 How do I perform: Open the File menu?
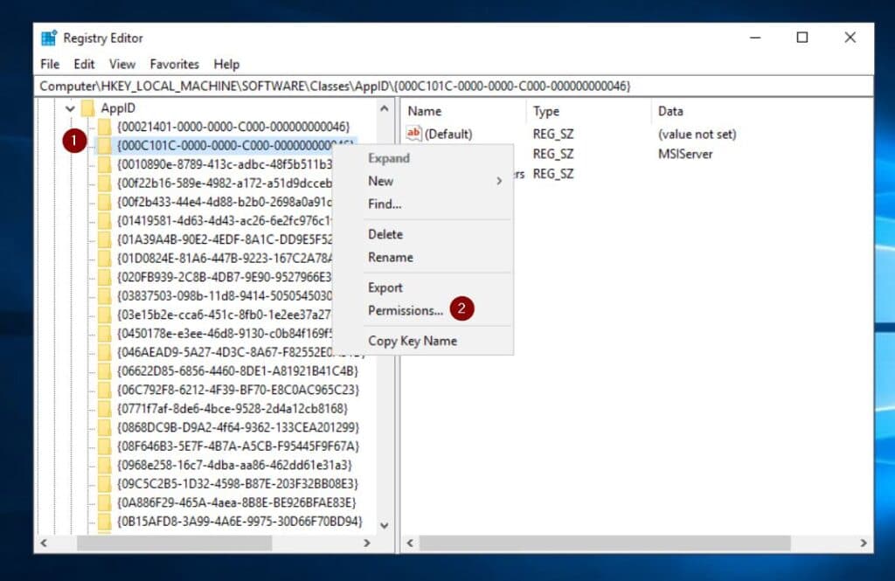50,64
